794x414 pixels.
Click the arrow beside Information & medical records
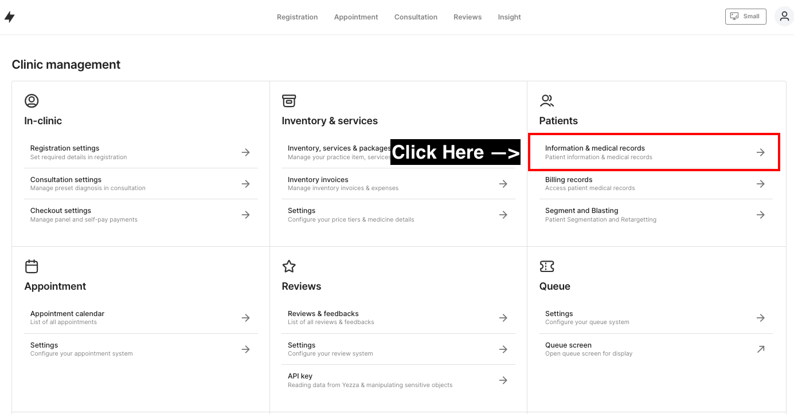point(760,152)
